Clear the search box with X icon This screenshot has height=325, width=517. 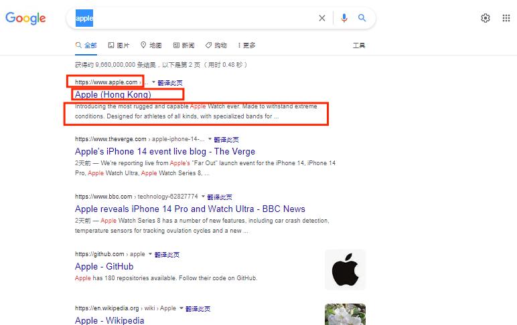click(x=322, y=18)
